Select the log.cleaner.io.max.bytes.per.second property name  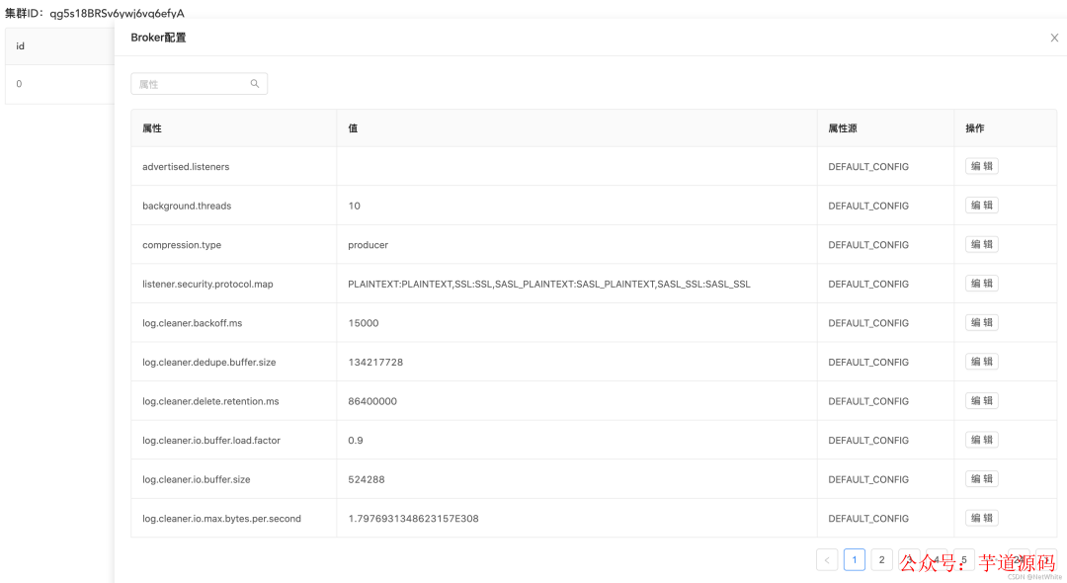[x=221, y=519]
